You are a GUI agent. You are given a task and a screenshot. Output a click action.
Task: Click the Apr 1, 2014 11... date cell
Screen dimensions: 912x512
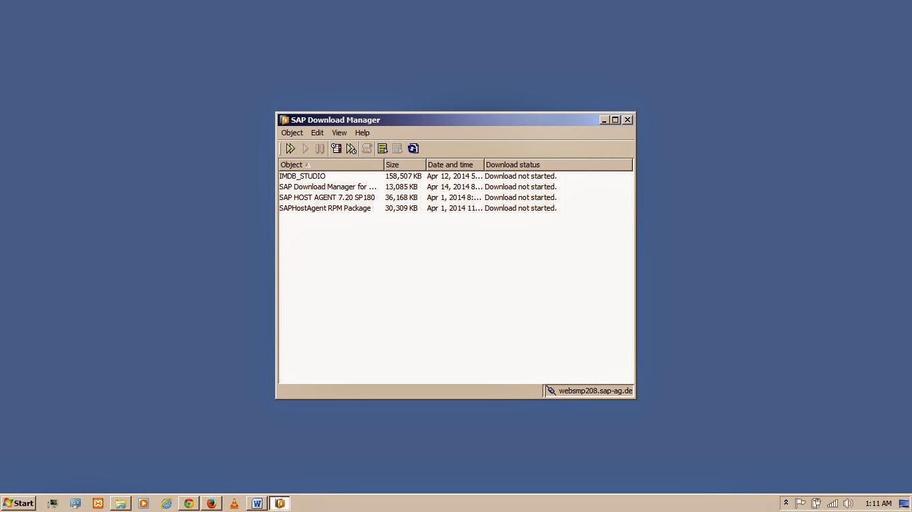[x=455, y=208]
